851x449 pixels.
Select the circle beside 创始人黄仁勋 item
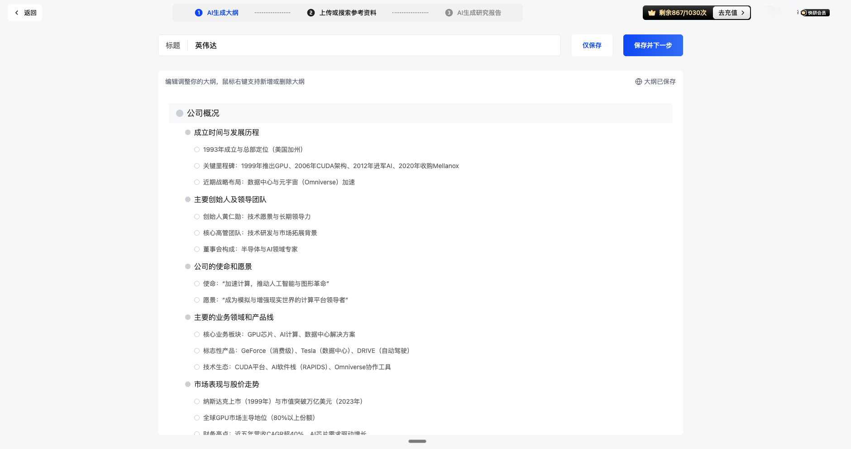[196, 217]
